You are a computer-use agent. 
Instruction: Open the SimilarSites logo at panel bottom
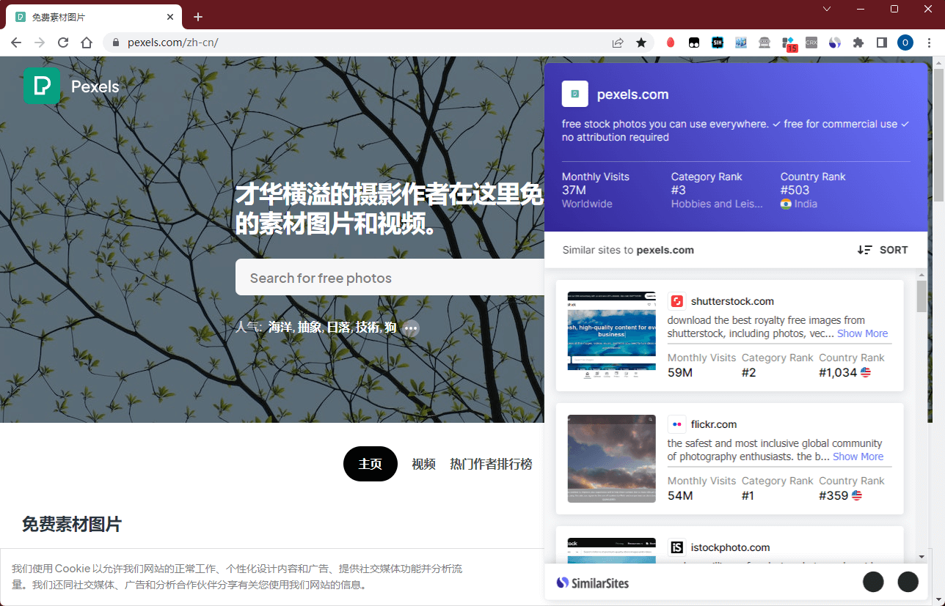[593, 583]
